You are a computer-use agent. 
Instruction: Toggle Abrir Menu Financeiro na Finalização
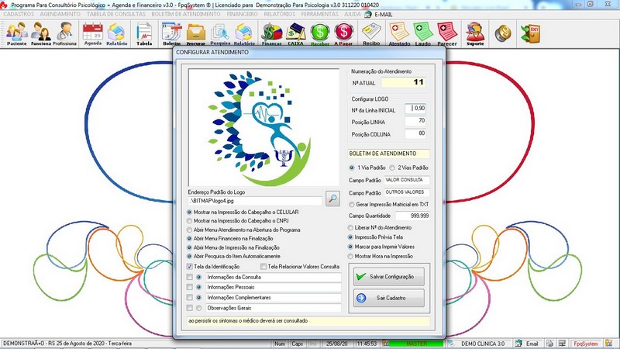click(x=189, y=239)
